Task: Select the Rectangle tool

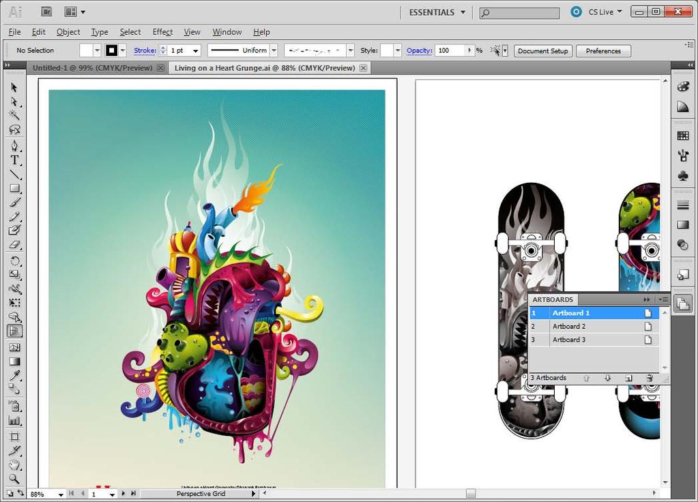Action: tap(14, 188)
